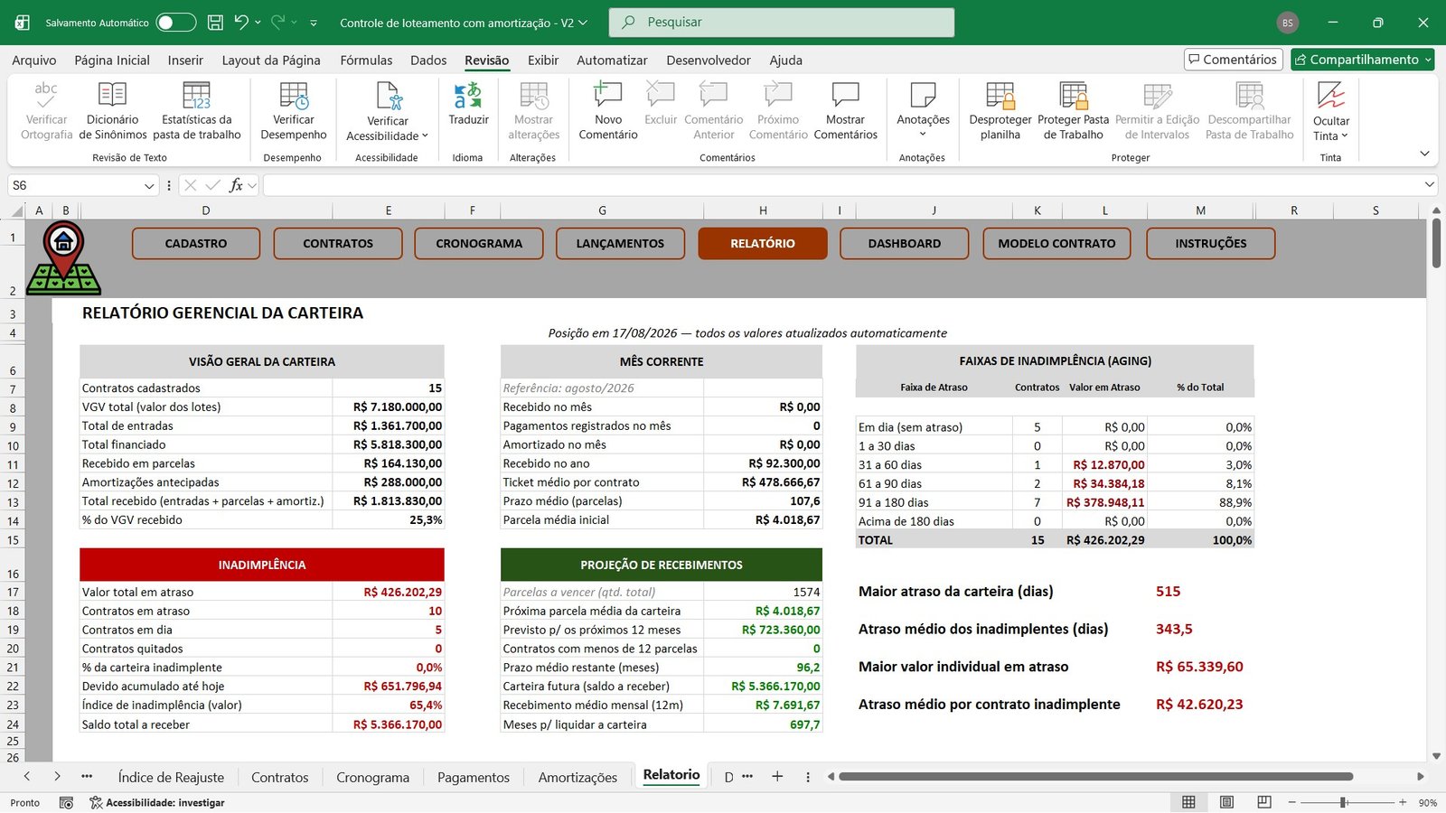Click the Pesquisar search box
Image resolution: width=1446 pixels, height=813 pixels.
[x=782, y=23]
